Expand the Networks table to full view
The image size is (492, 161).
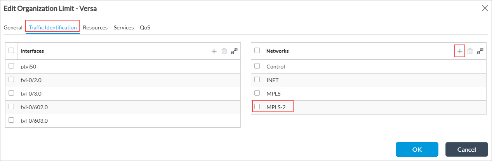tap(480, 51)
